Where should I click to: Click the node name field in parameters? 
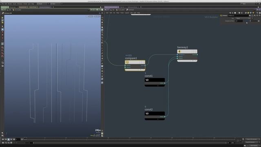click(x=238, y=16)
